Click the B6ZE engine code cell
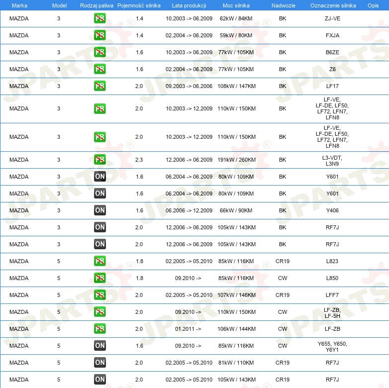This screenshot has height=388, width=389. point(332,52)
